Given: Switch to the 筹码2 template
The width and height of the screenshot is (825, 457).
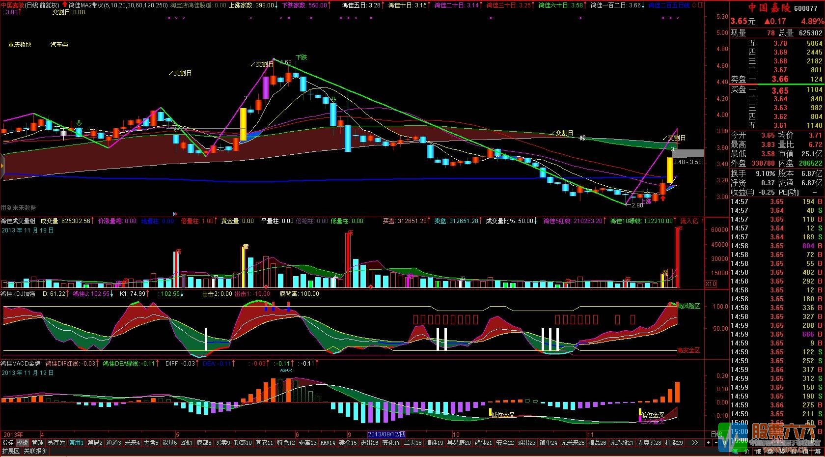Looking at the screenshot, I should click(95, 442).
